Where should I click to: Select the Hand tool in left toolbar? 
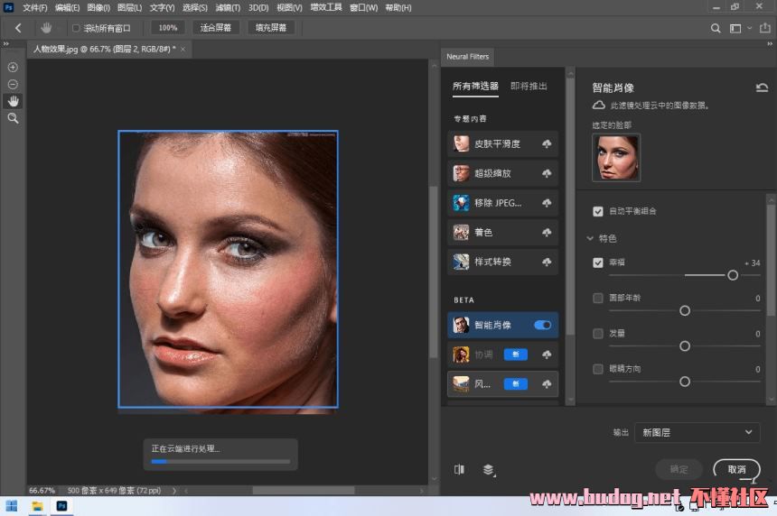13,101
